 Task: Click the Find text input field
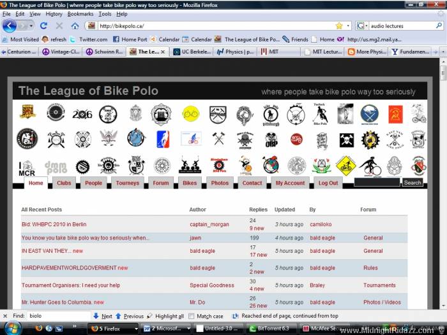[x=59, y=316]
